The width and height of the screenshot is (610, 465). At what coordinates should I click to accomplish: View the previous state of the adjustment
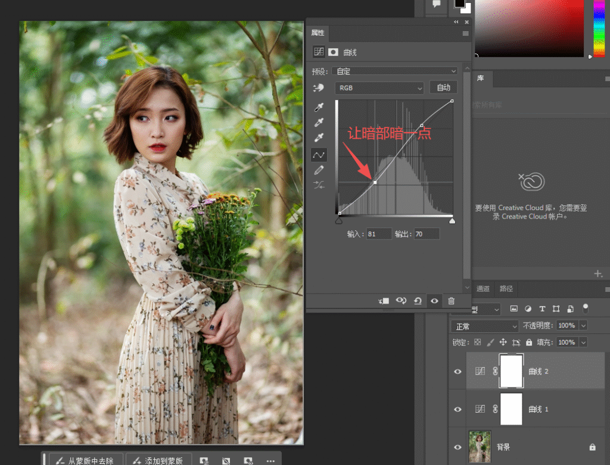coord(401,301)
